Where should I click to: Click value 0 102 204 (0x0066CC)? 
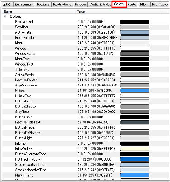[x=95, y=159]
